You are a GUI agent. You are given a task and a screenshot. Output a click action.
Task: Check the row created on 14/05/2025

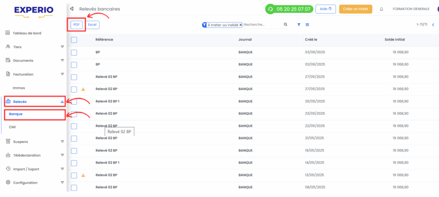[74, 163]
